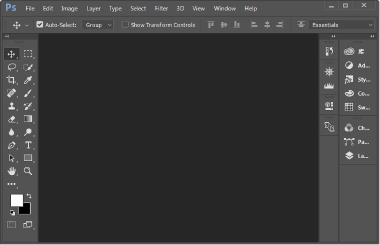Open the Image menu
Viewport: 380px width, 245px height.
70,9
